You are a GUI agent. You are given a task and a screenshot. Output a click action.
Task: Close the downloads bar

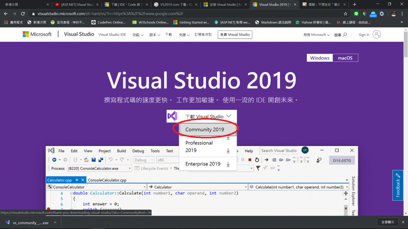tap(403, 222)
